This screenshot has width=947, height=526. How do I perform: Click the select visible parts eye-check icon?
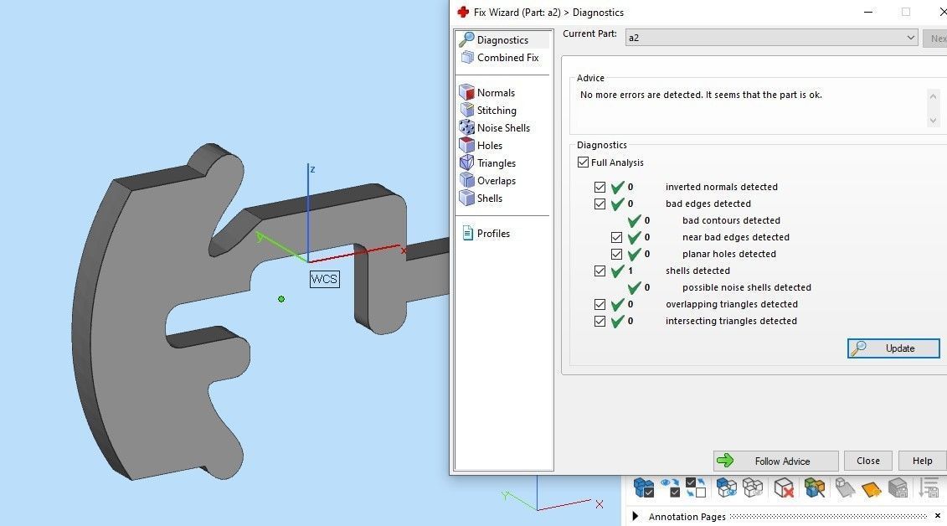(671, 487)
